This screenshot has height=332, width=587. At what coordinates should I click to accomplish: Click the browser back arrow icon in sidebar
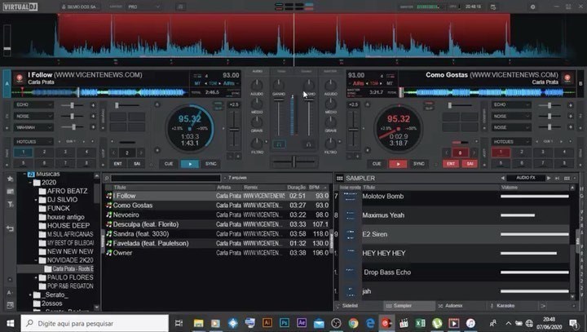pyautogui.click(x=10, y=228)
